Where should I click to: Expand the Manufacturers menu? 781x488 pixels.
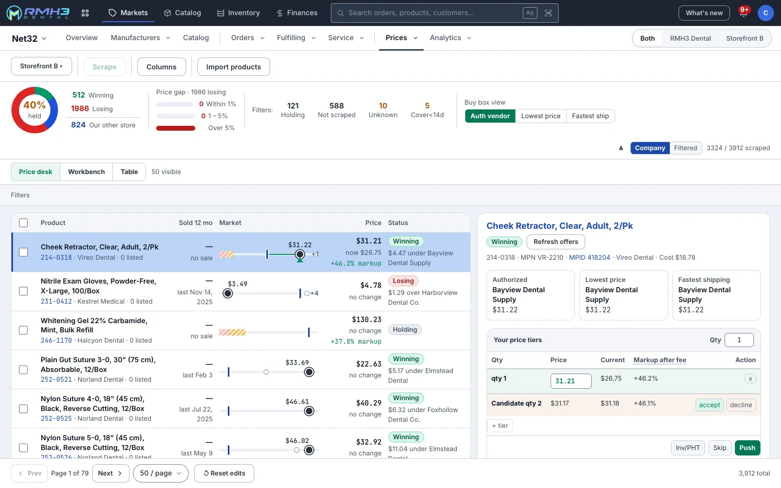pos(140,38)
